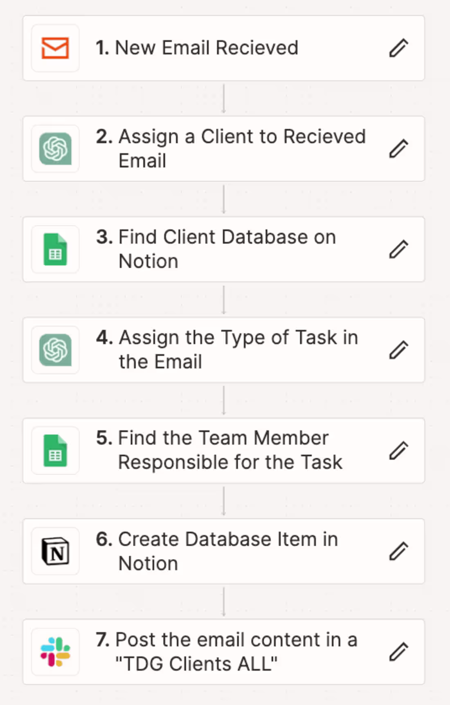Select the Create Database Item in Notion card
450x705 pixels.
[224, 551]
